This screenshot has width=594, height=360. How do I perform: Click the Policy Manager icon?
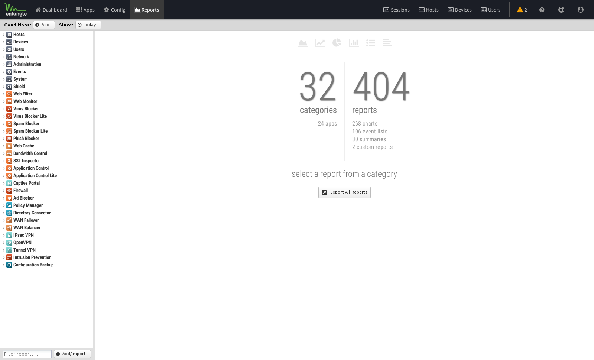9,205
